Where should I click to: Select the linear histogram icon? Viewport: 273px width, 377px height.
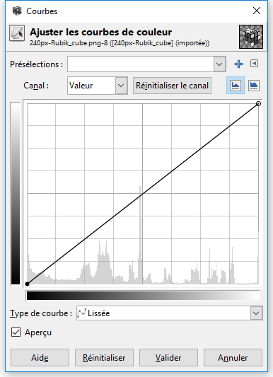coord(236,86)
